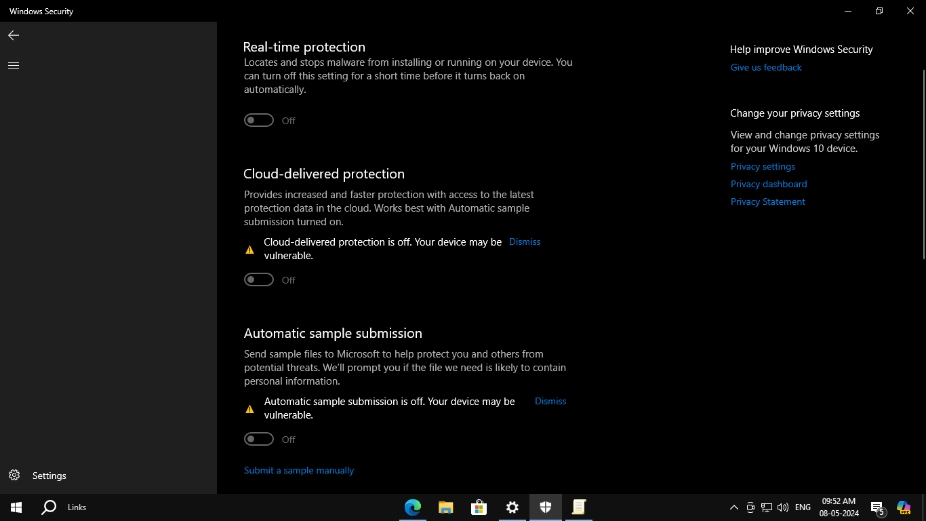The height and width of the screenshot is (521, 926).
Task: Open Microsoft Edge from taskbar
Action: pyautogui.click(x=413, y=507)
